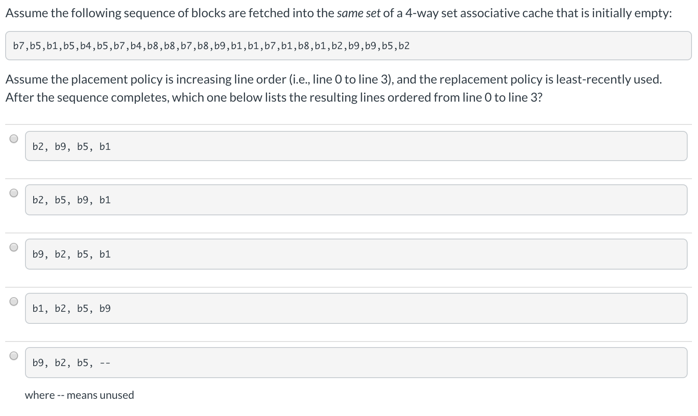Select the radio button for "b2, b9, b5, b1"
This screenshot has height=416, width=698.
point(14,139)
